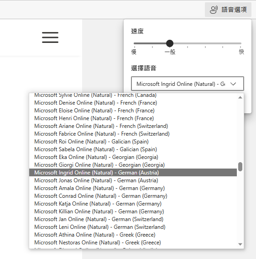Choose Microsoft Fabrice French (Switzerland)
256x259 pixels.
point(133,134)
